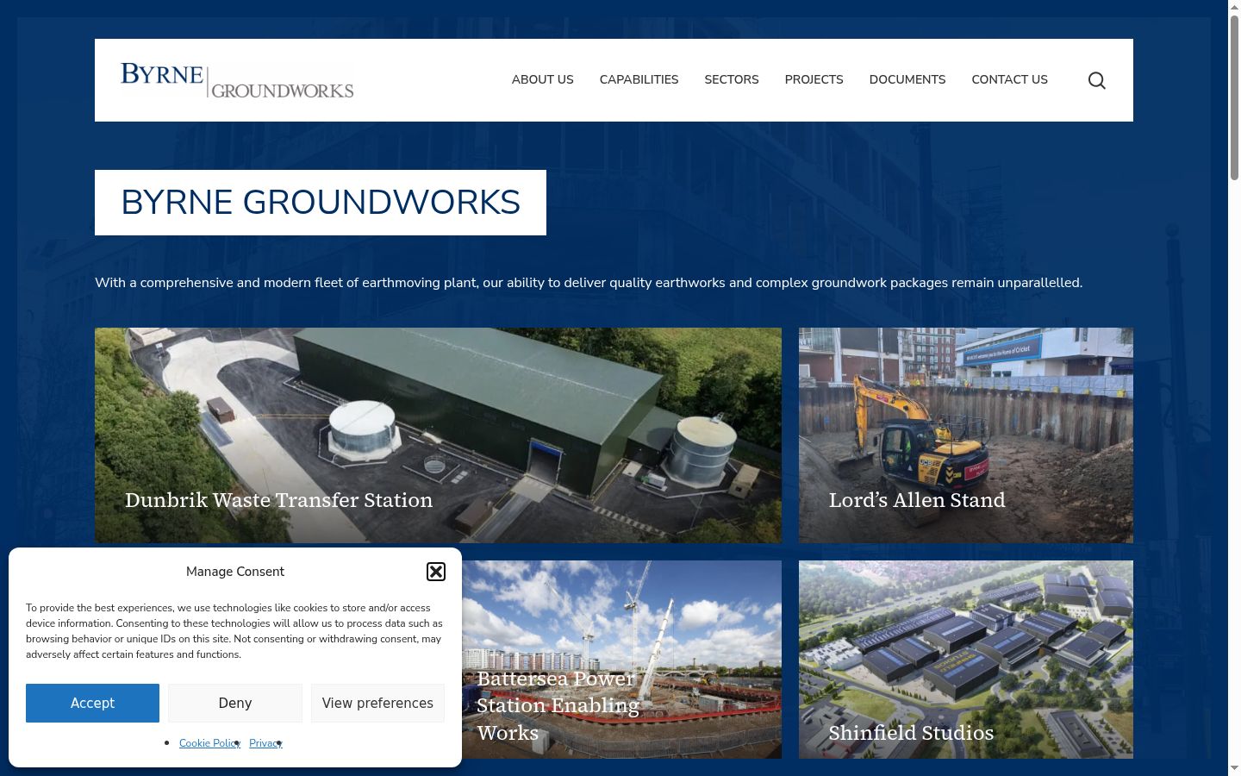1241x776 pixels.
Task: Click the earthmoving plant intro paragraph
Action: (589, 283)
